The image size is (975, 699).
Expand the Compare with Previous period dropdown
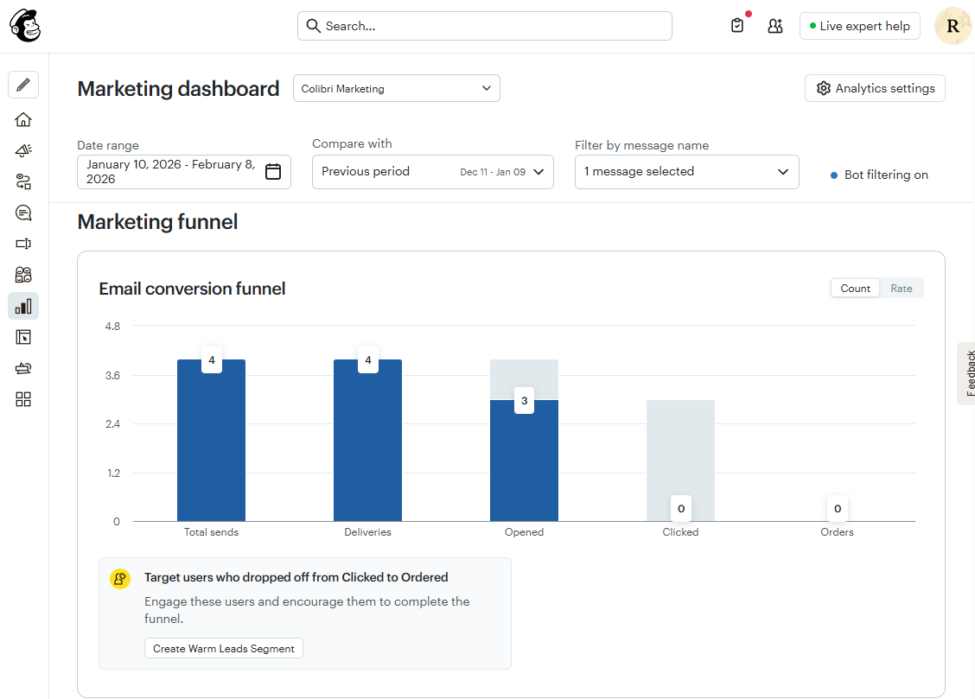[x=432, y=172]
